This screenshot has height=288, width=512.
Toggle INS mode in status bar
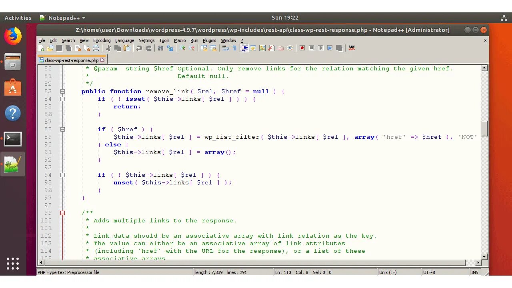pos(475,272)
